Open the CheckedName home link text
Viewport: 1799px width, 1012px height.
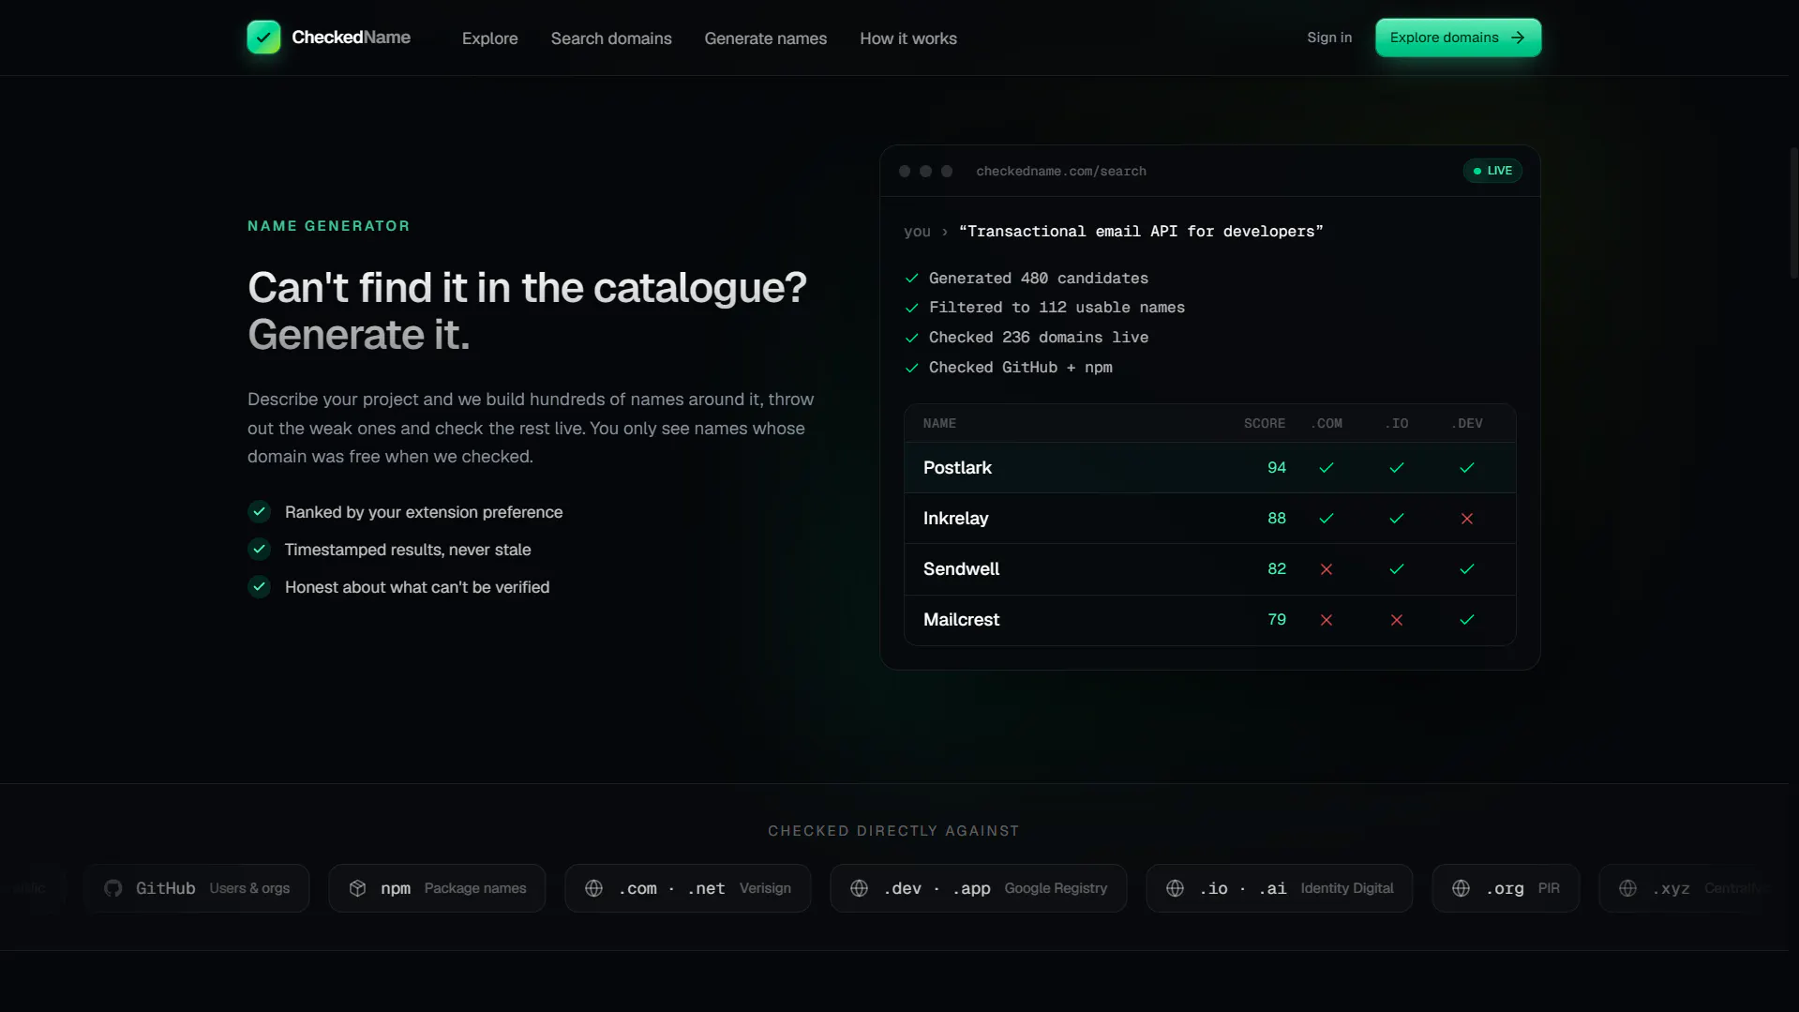[351, 38]
